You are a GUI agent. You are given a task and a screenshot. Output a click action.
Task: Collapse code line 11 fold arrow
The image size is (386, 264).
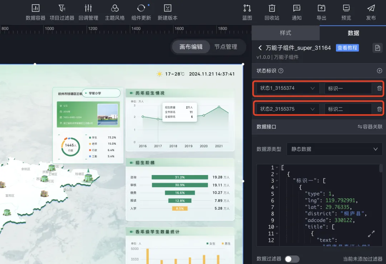pyautogui.click(x=277, y=234)
